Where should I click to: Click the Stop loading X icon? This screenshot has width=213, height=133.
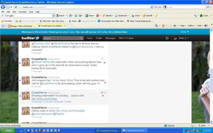pos(160,7)
